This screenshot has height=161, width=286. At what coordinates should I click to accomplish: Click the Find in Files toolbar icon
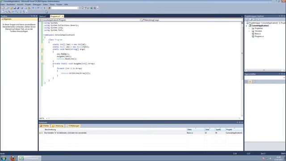coord(49,8)
